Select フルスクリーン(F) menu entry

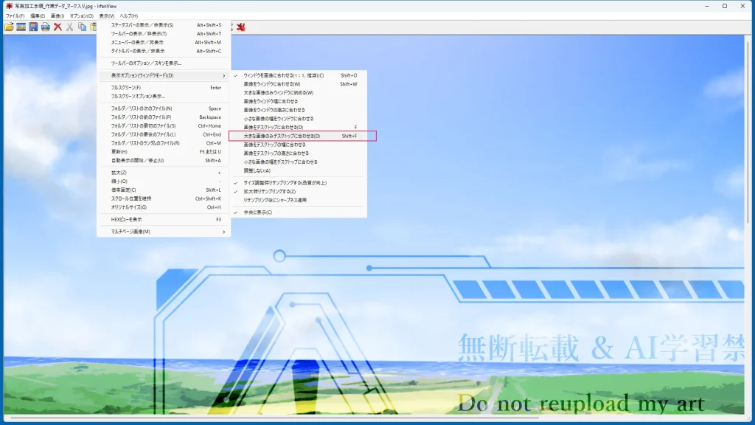point(164,88)
